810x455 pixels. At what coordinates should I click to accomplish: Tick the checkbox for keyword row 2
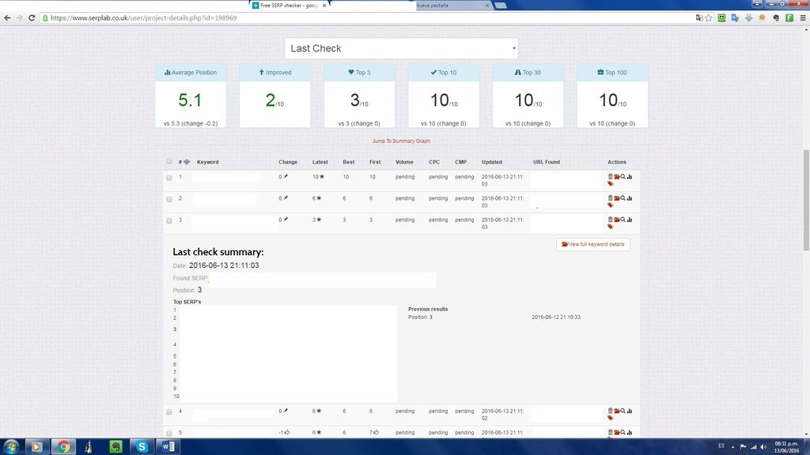(x=169, y=199)
